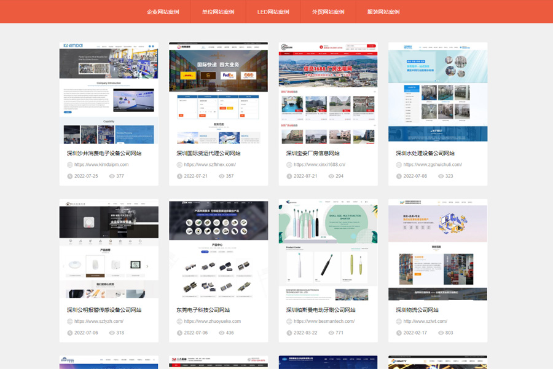Viewport: 553px width, 369px height.
Task: Click the eye icon showing 377 views
Action: tap(111, 176)
